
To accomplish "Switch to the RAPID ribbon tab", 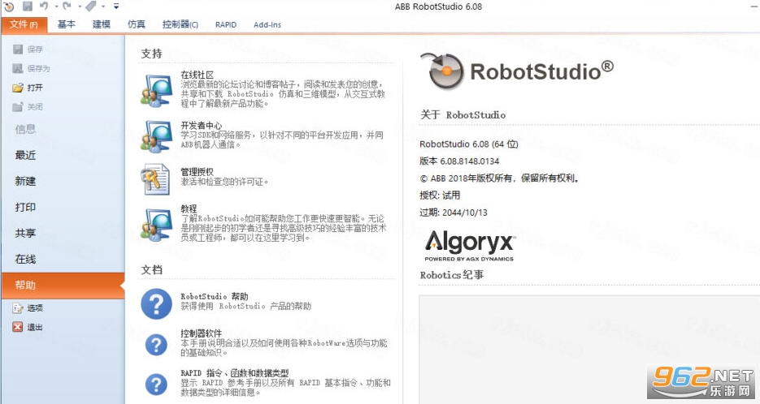I will [226, 24].
